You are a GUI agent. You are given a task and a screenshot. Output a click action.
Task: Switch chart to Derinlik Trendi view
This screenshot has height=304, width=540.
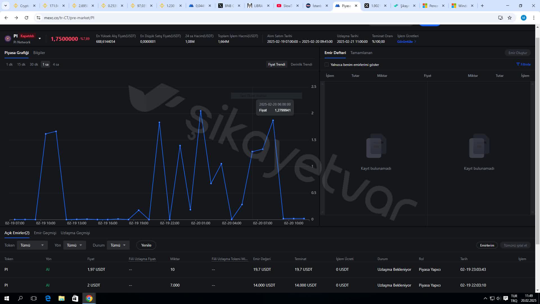click(x=301, y=64)
